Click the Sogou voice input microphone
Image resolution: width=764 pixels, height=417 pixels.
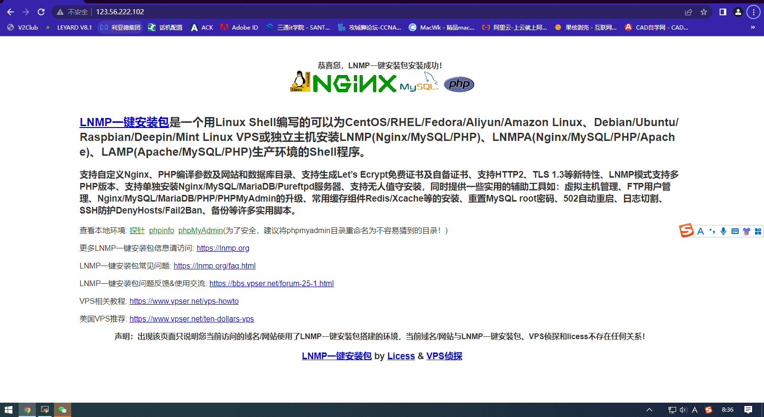(723, 231)
